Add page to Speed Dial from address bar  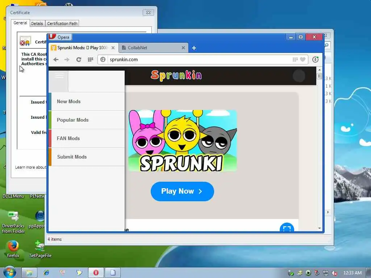(295, 60)
